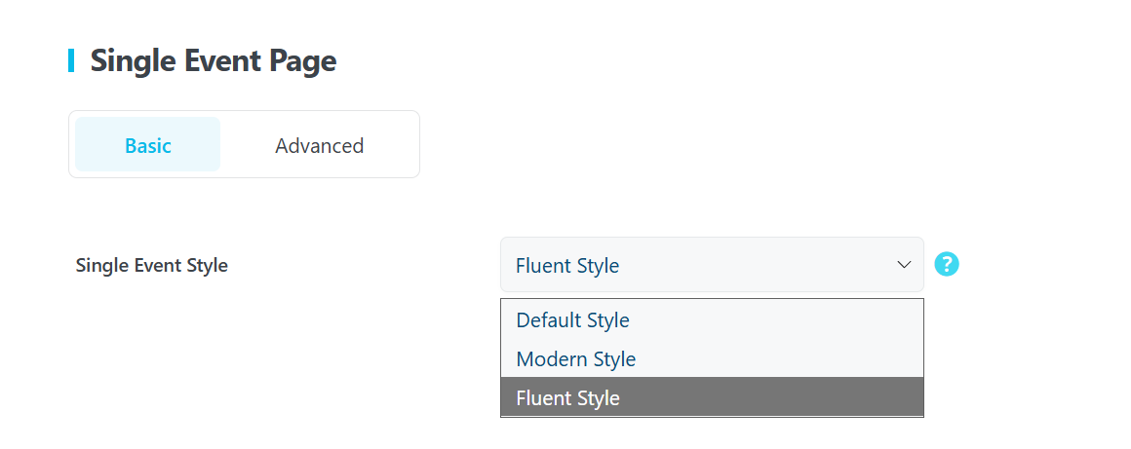Click empty space right of Default Style
The image size is (1131, 449).
pos(780,319)
